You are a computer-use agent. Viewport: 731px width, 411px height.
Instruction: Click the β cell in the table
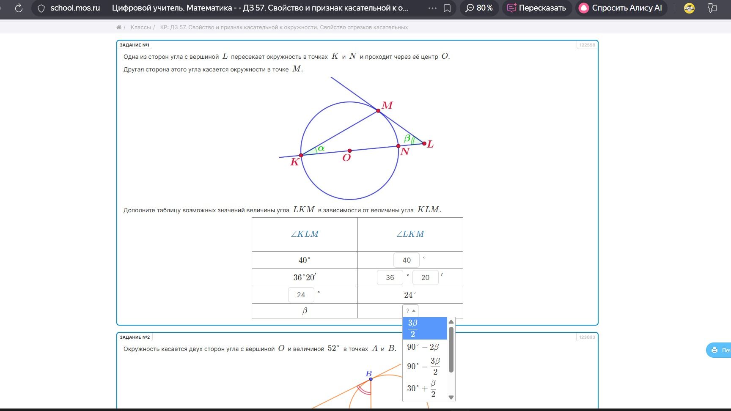point(305,311)
